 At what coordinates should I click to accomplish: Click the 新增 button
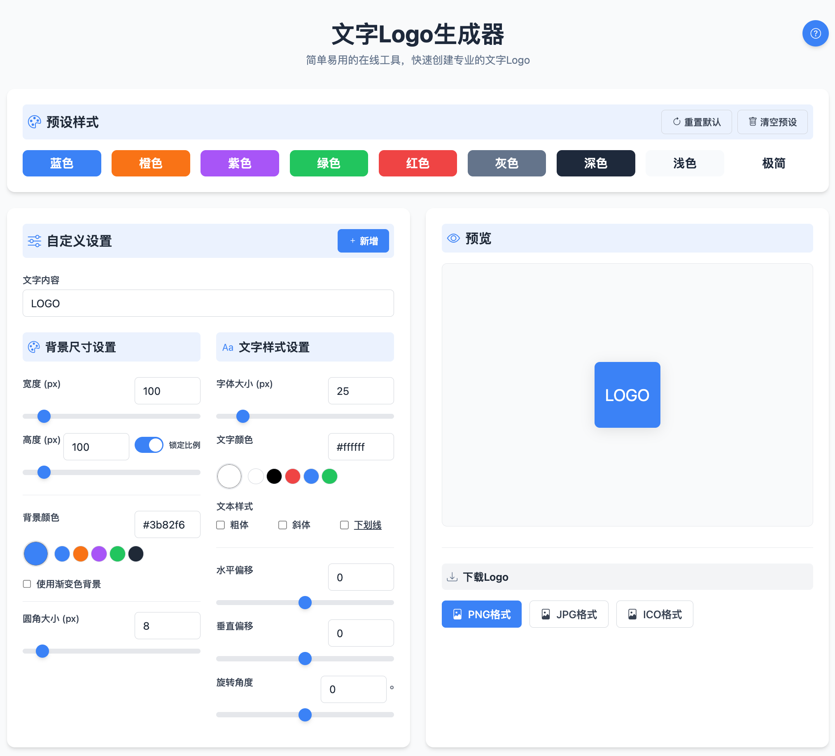[x=363, y=241]
